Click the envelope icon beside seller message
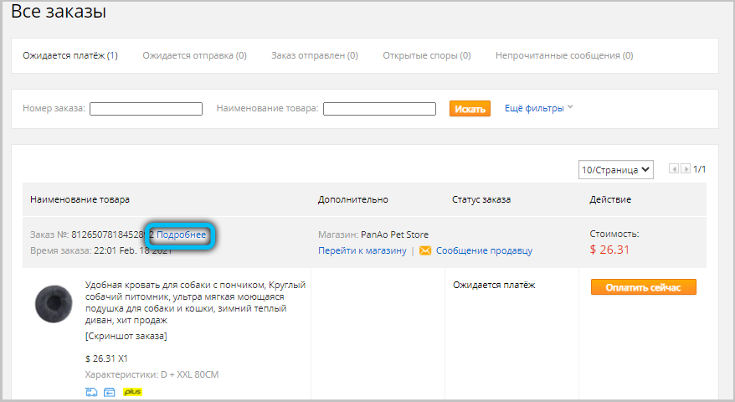735x402 pixels. 425,250
